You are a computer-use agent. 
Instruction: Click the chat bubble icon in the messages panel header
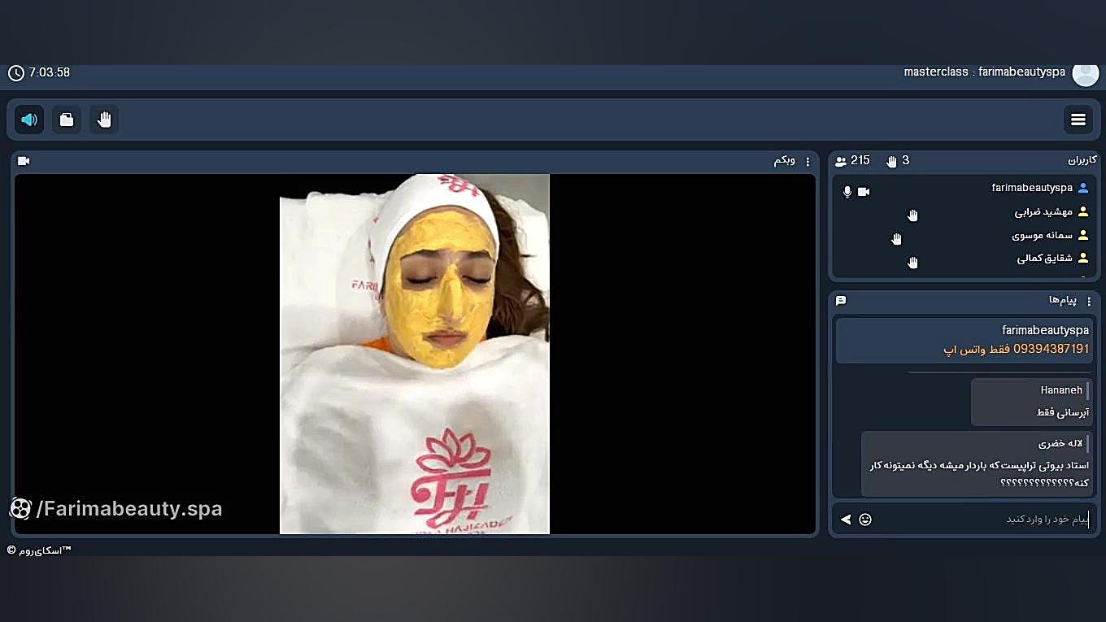click(x=841, y=301)
